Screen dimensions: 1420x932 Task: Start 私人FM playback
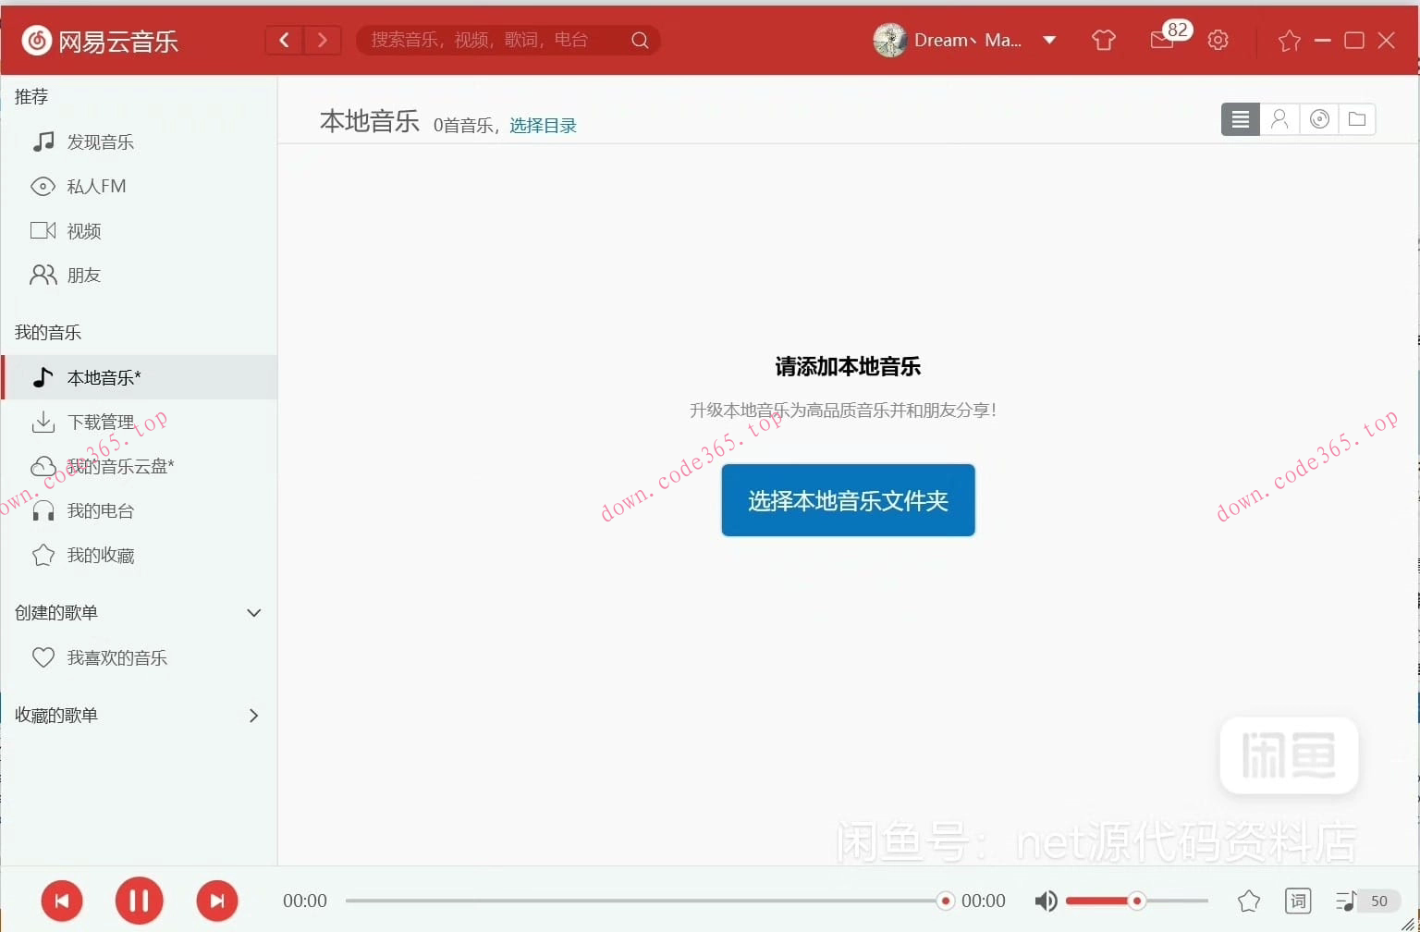coord(95,186)
